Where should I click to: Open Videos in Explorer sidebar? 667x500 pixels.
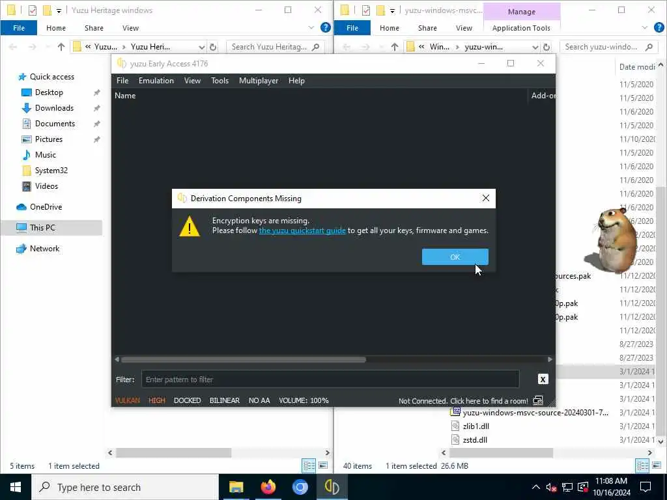46,186
